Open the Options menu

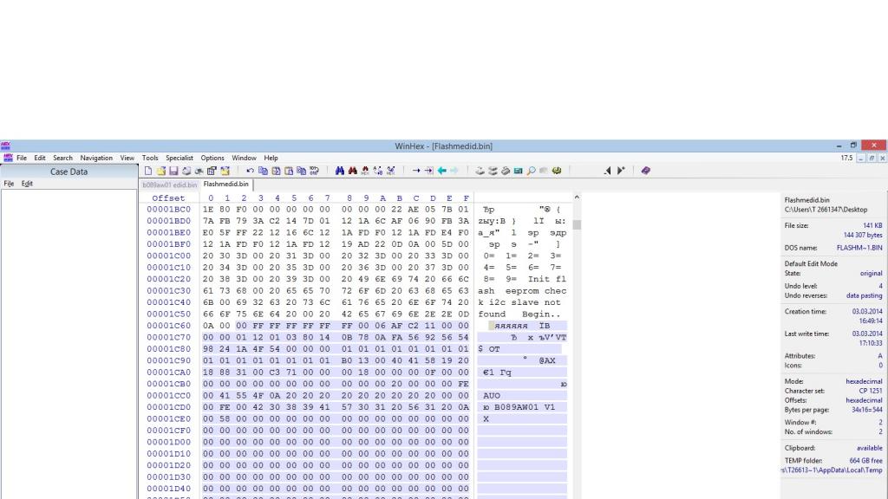point(212,158)
